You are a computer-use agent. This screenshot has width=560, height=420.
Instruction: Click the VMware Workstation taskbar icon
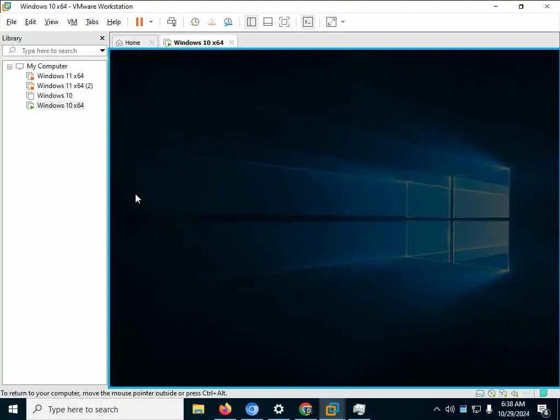point(332,409)
